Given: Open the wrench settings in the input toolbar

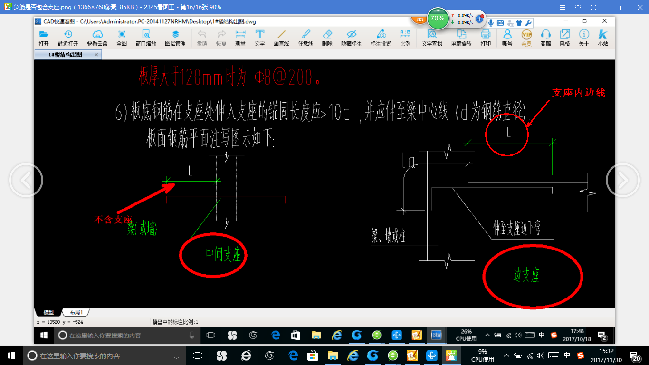Looking at the screenshot, I should (x=528, y=23).
